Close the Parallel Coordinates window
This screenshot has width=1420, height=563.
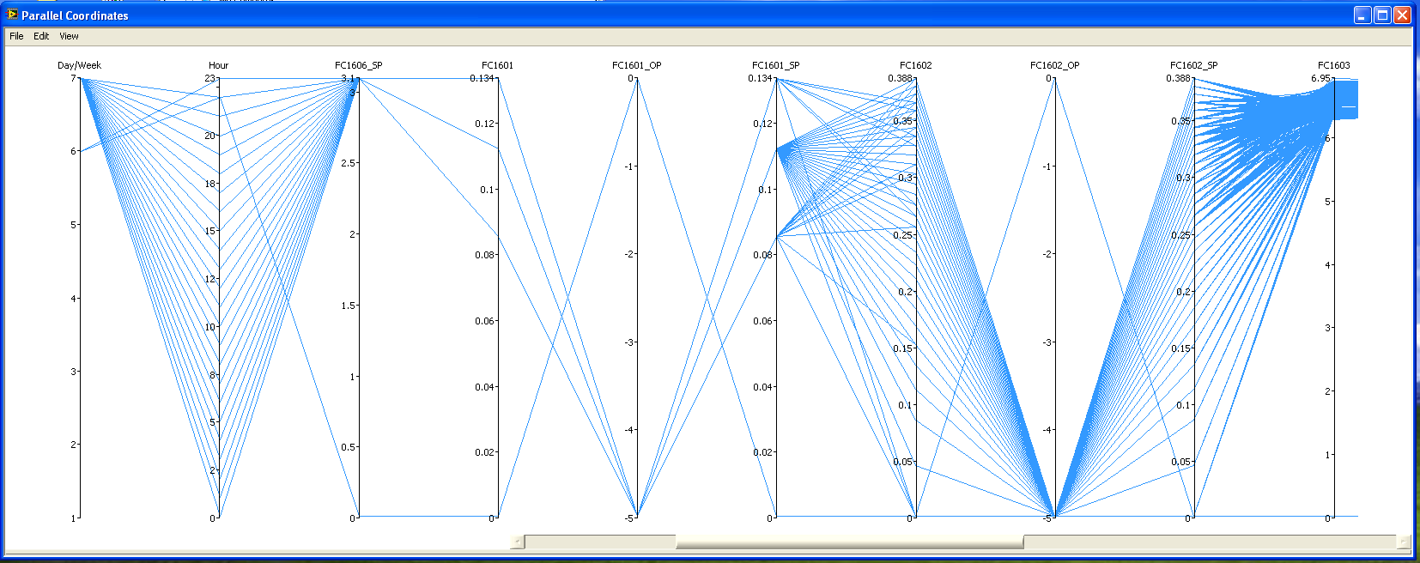[x=1402, y=15]
